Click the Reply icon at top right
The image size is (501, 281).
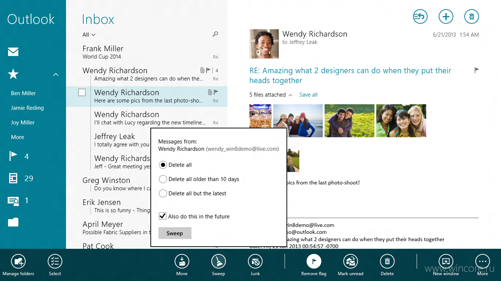click(x=420, y=16)
